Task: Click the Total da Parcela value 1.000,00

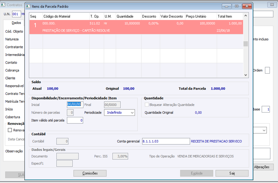Action: (218, 89)
